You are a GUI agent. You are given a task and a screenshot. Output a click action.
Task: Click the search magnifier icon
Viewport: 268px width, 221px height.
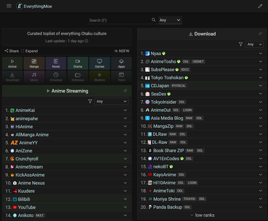(154, 20)
